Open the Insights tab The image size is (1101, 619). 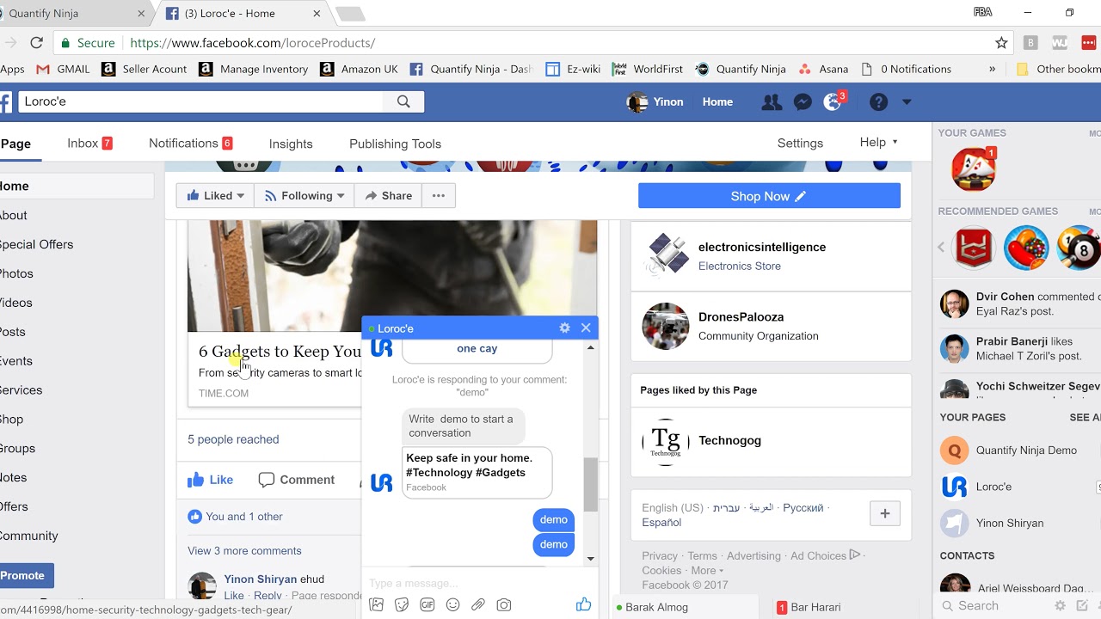click(291, 144)
